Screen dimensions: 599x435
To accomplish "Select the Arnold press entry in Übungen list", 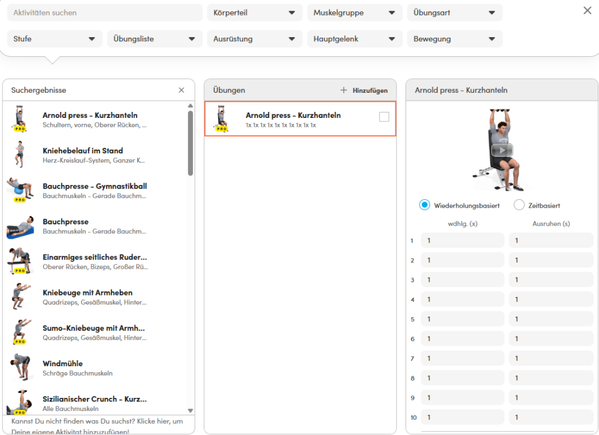I will (300, 118).
